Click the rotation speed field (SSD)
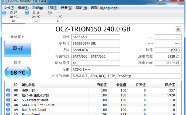The height and width of the screenshot is (115, 186). coord(168,50)
